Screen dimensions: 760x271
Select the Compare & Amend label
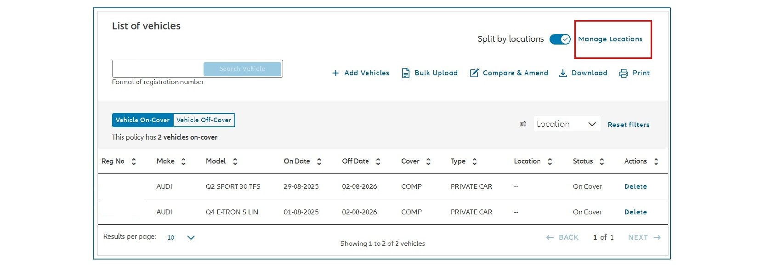[516, 73]
